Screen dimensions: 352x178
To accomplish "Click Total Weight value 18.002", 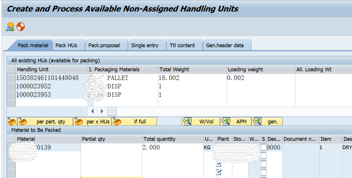I will [x=192, y=78].
